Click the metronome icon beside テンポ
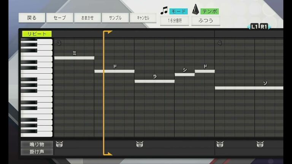The height and width of the screenshot is (164, 292). (195, 9)
